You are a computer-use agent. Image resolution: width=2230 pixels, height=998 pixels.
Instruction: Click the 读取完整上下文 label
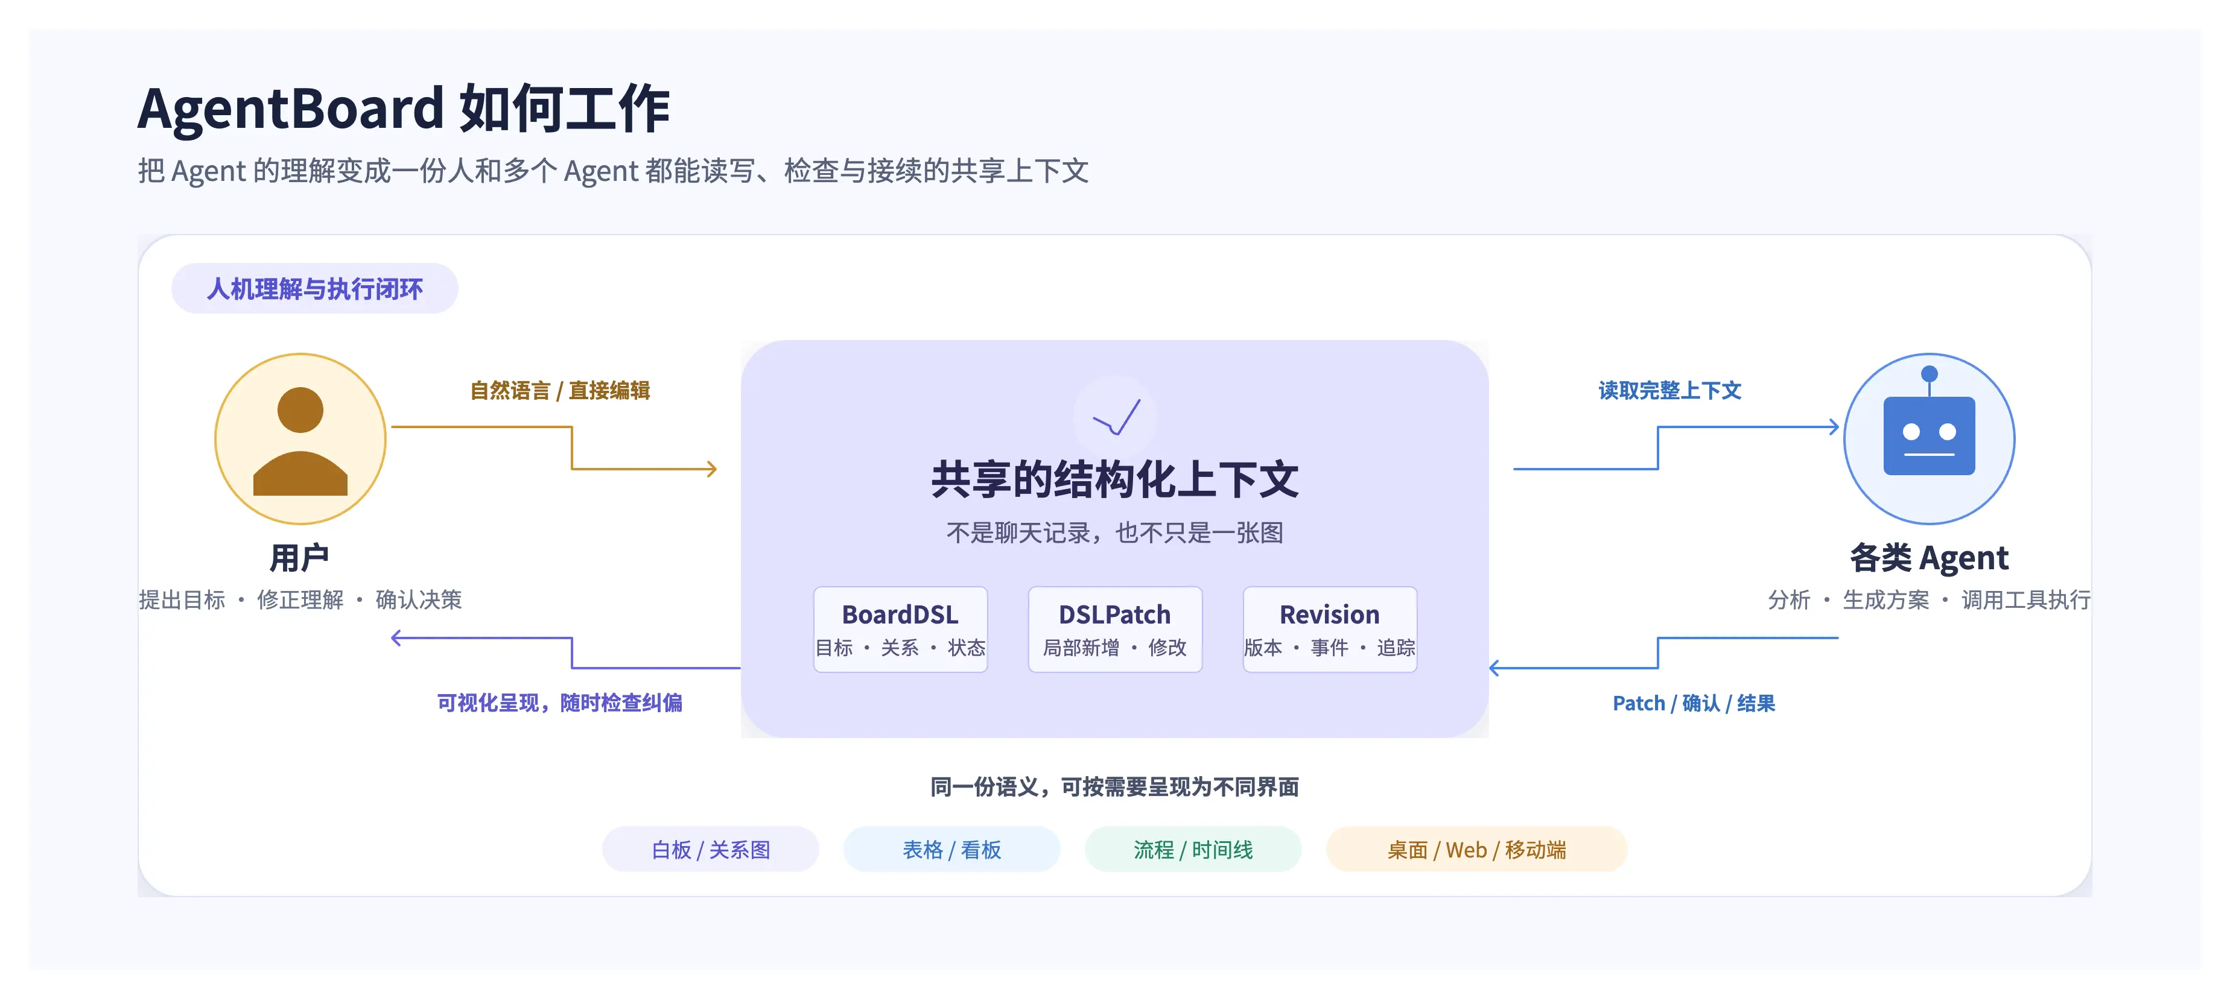(x=1670, y=390)
